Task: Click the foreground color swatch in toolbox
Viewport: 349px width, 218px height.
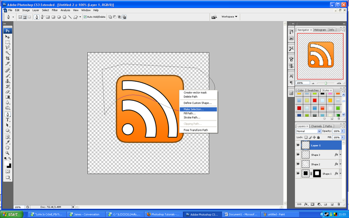Action: coord(7,163)
